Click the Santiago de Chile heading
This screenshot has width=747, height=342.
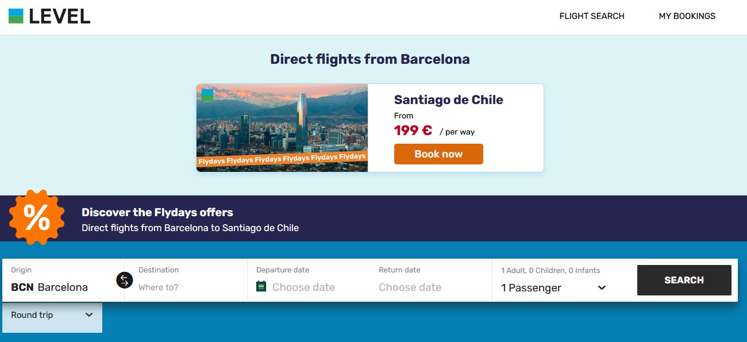[449, 100]
